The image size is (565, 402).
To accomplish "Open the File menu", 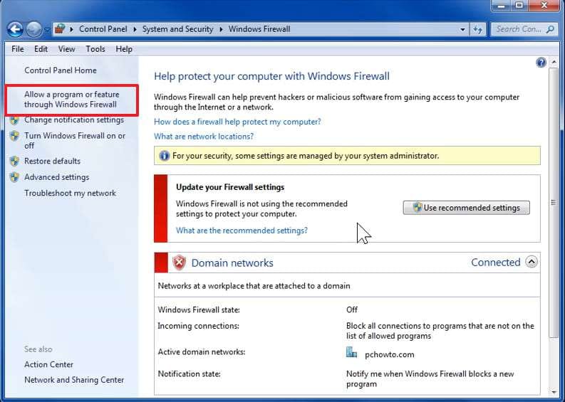I will tap(18, 49).
